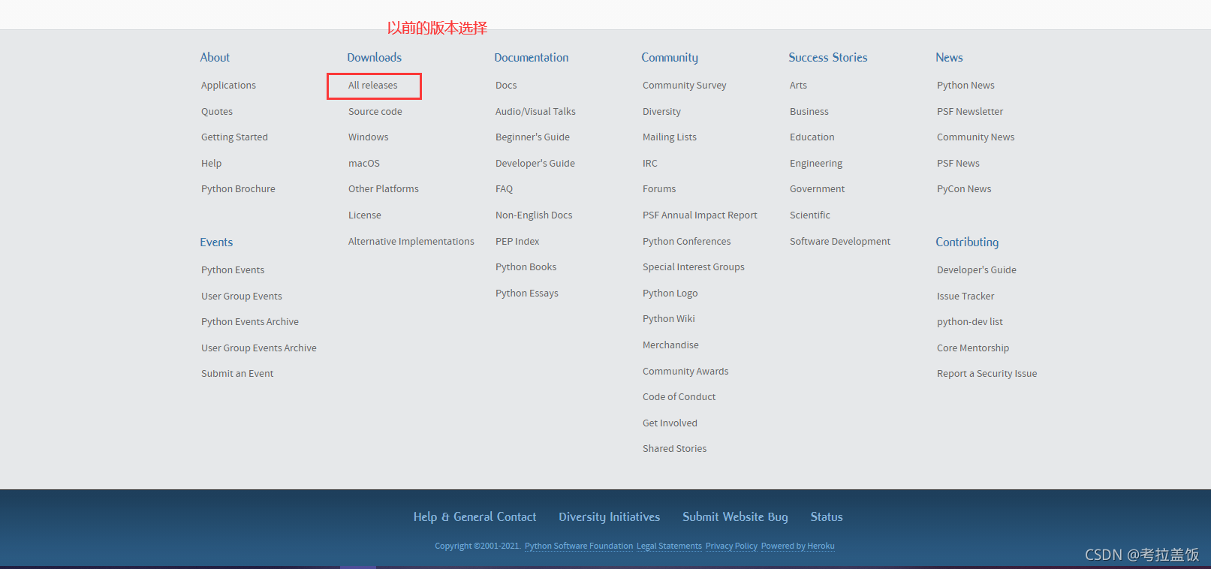
Task: Open the Contributing section heading
Action: (x=967, y=242)
